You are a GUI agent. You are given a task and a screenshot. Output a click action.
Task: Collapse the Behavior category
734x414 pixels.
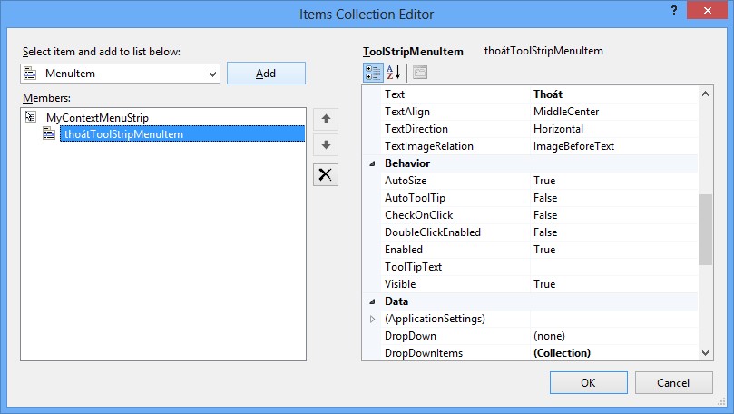click(x=372, y=163)
